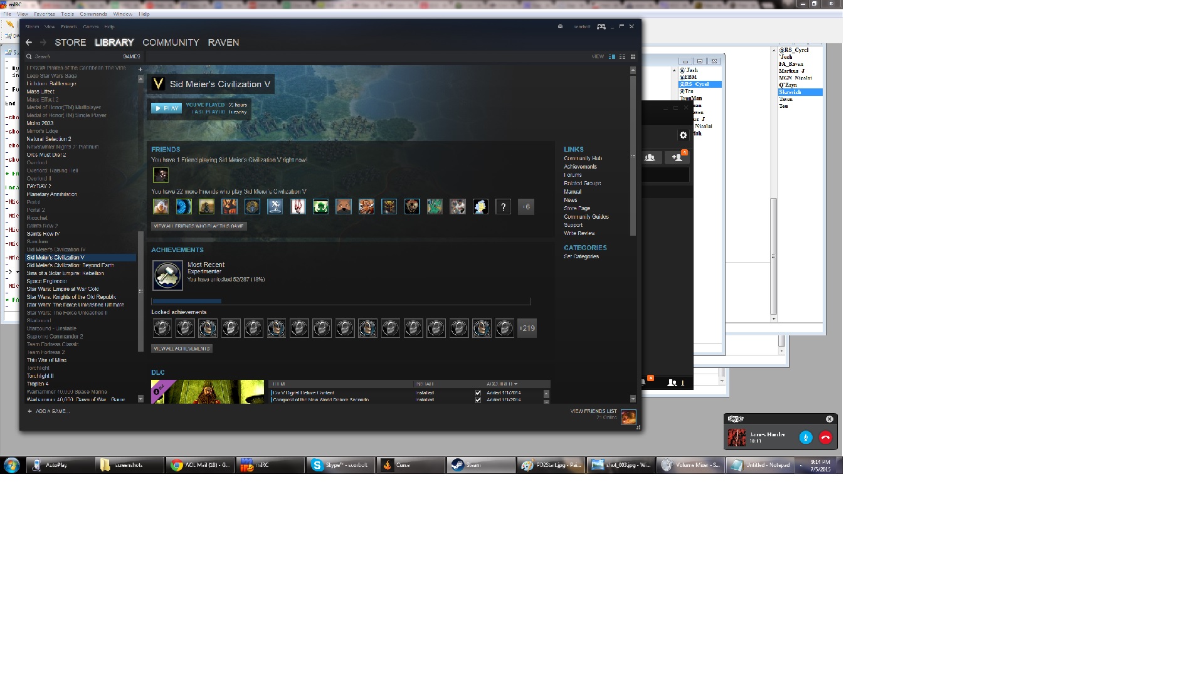Hang up the Skype call
1204x677 pixels.
pyautogui.click(x=825, y=438)
